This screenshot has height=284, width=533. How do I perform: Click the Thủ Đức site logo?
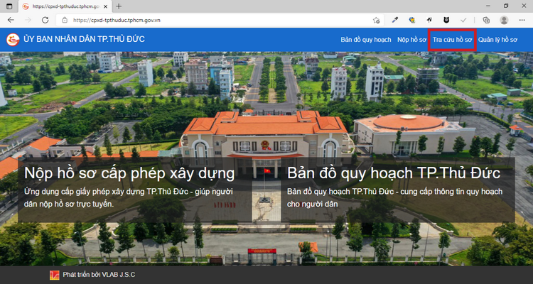pyautogui.click(x=13, y=40)
